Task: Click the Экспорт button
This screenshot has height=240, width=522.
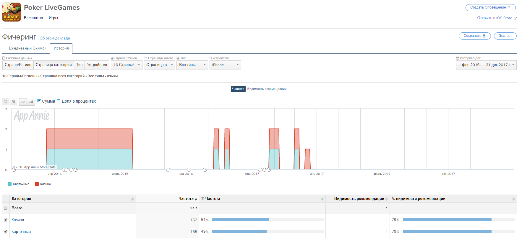Action: point(505,36)
